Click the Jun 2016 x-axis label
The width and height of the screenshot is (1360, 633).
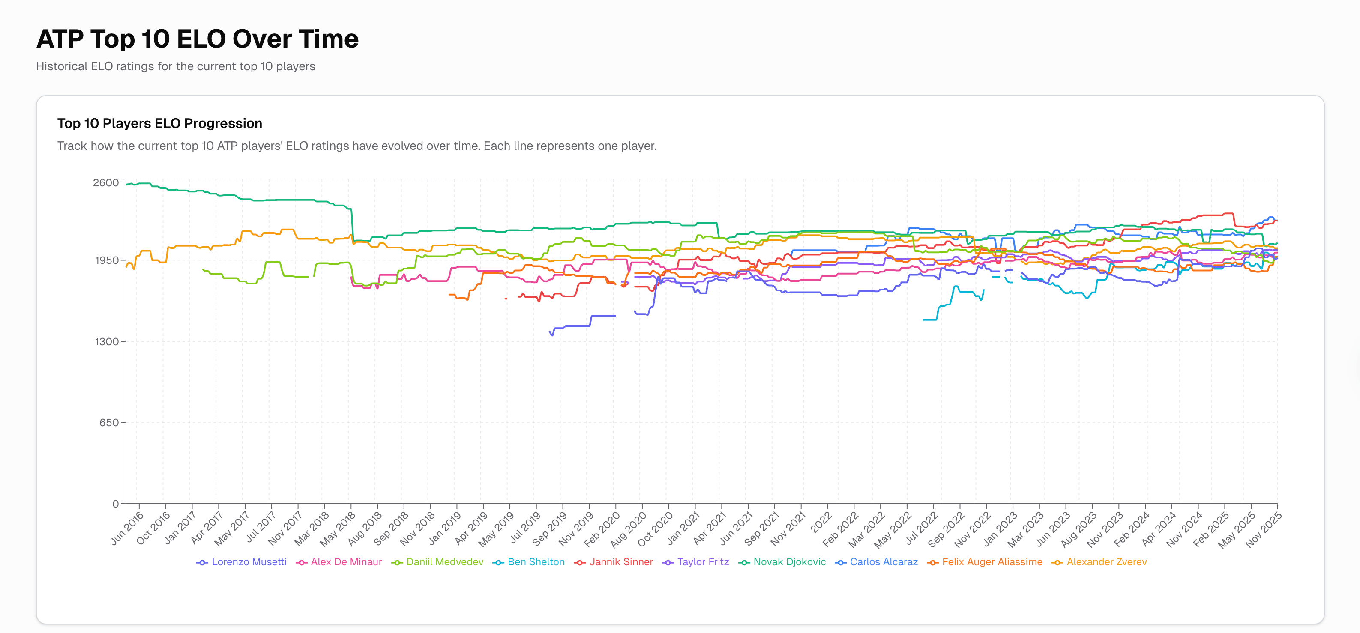pyautogui.click(x=127, y=528)
